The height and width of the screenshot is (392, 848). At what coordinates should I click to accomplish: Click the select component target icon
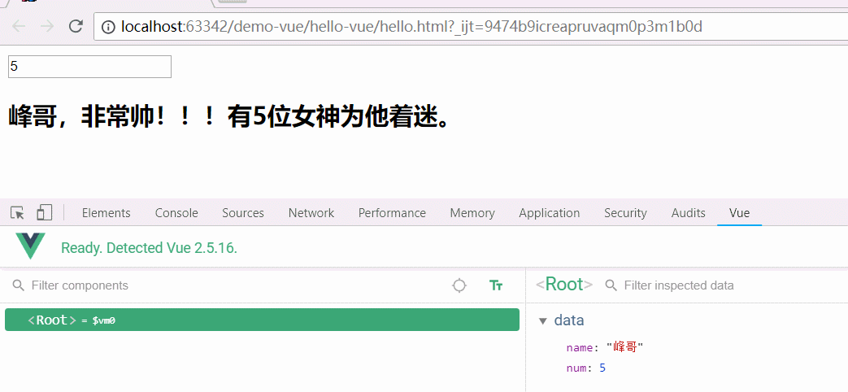pyautogui.click(x=459, y=285)
